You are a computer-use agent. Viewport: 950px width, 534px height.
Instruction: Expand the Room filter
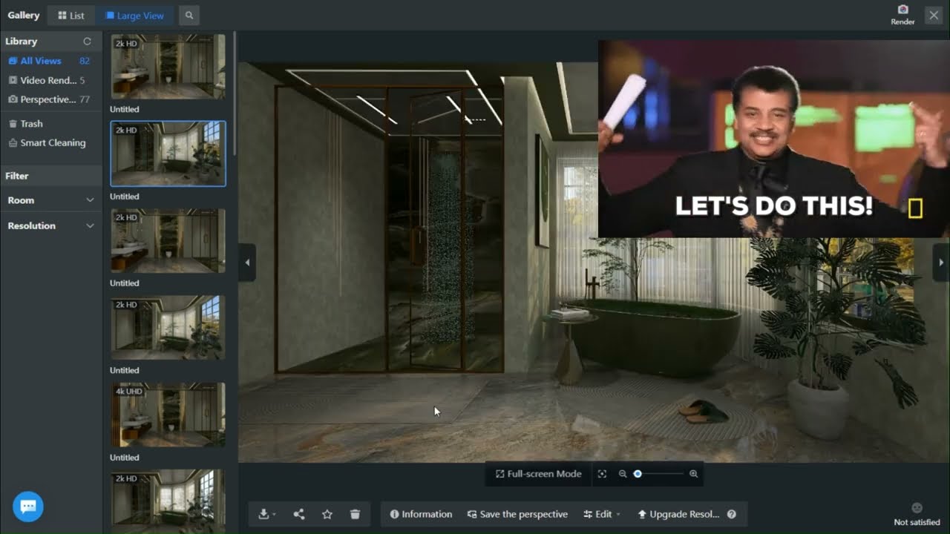(50, 200)
